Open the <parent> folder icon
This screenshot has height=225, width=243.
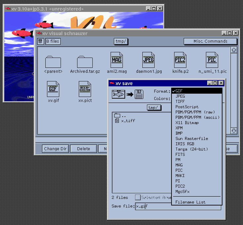click(53, 62)
